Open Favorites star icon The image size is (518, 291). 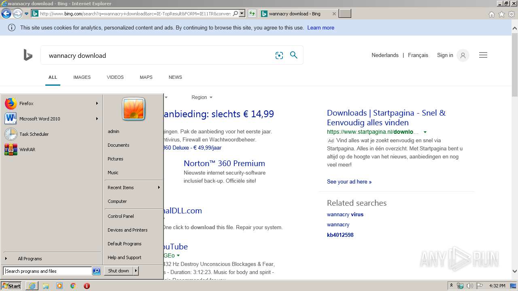click(x=501, y=14)
